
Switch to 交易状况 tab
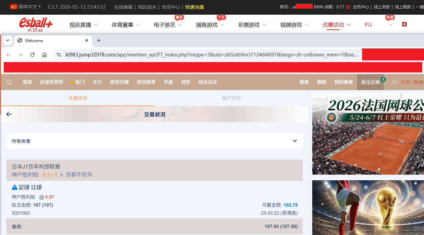click(78, 98)
